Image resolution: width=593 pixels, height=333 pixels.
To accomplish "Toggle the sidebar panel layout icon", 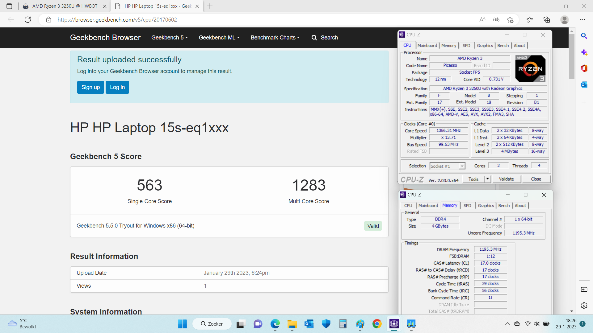I will 584,290.
